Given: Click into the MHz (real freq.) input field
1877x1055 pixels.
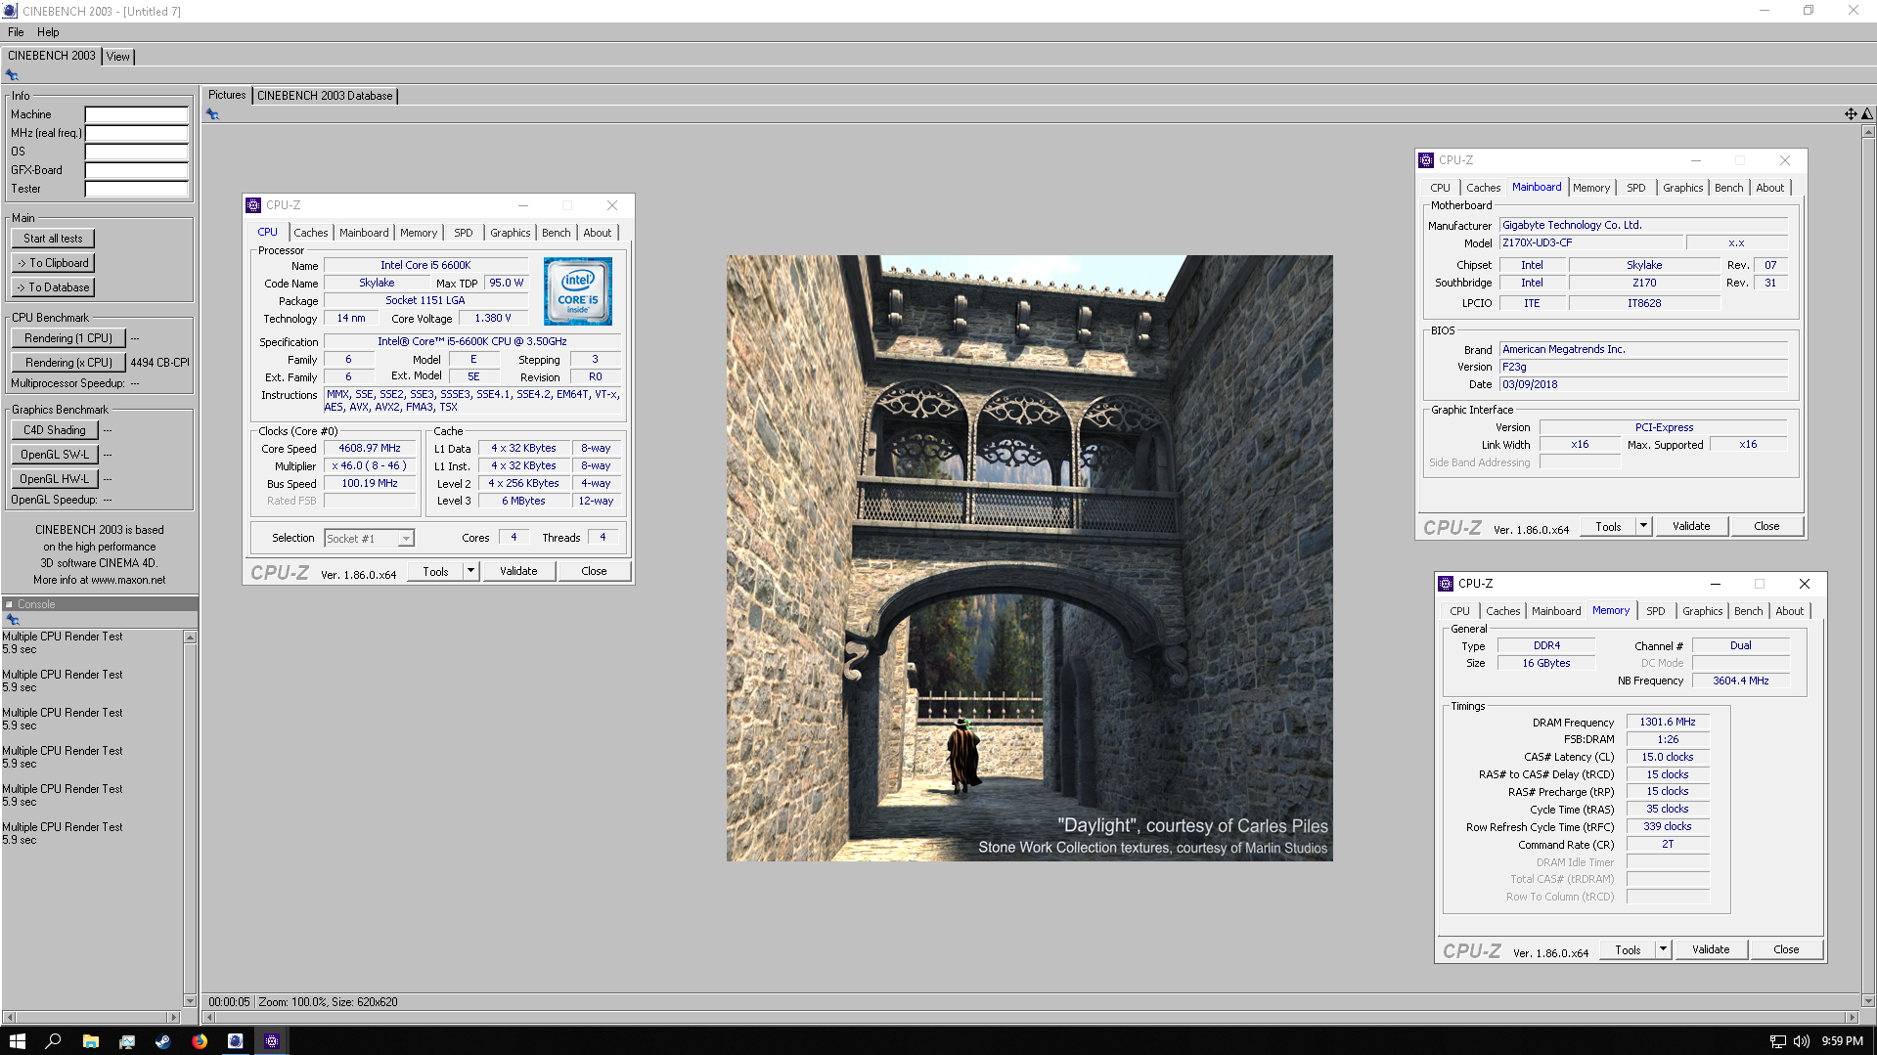Looking at the screenshot, I should click(136, 133).
